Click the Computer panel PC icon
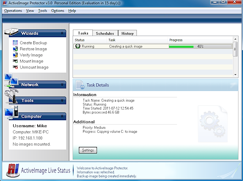The image size is (243, 181). [x=11, y=113]
